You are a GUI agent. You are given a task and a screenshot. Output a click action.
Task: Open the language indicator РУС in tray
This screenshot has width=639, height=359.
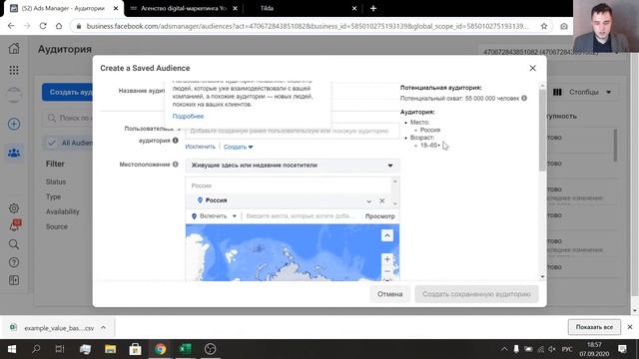(567, 349)
